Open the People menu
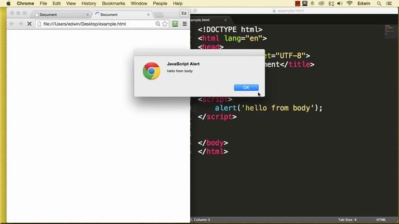The image size is (399, 224). (x=160, y=3)
